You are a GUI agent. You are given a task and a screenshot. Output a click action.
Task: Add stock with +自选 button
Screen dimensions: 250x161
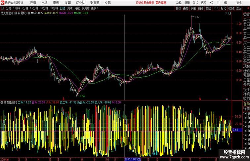(231, 8)
